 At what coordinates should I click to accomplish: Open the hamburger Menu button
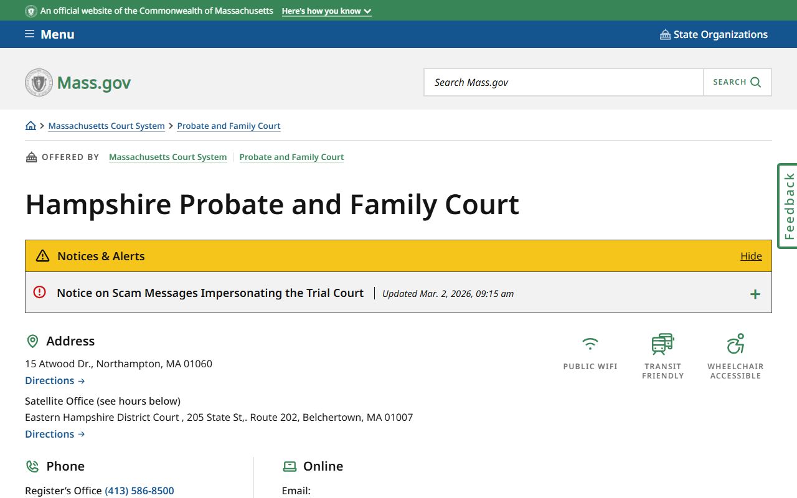pos(50,34)
